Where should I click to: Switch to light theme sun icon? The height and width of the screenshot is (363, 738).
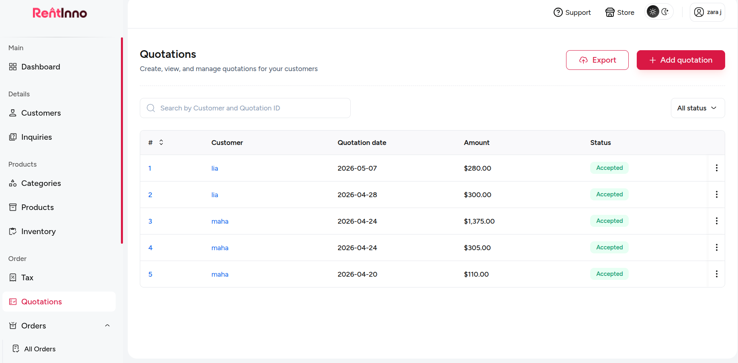[653, 12]
